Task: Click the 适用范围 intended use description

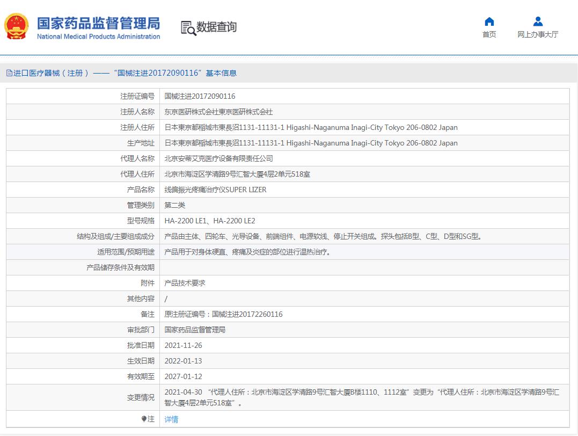Action: (247, 252)
